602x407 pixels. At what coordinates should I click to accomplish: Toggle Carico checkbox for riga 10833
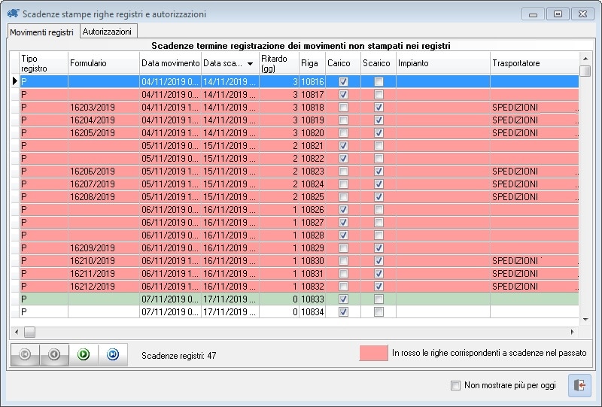344,299
